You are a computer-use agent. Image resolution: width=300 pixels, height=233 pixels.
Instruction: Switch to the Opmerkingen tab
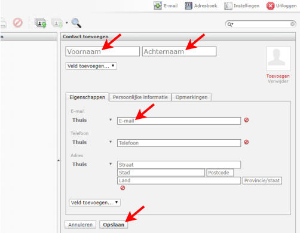point(191,97)
